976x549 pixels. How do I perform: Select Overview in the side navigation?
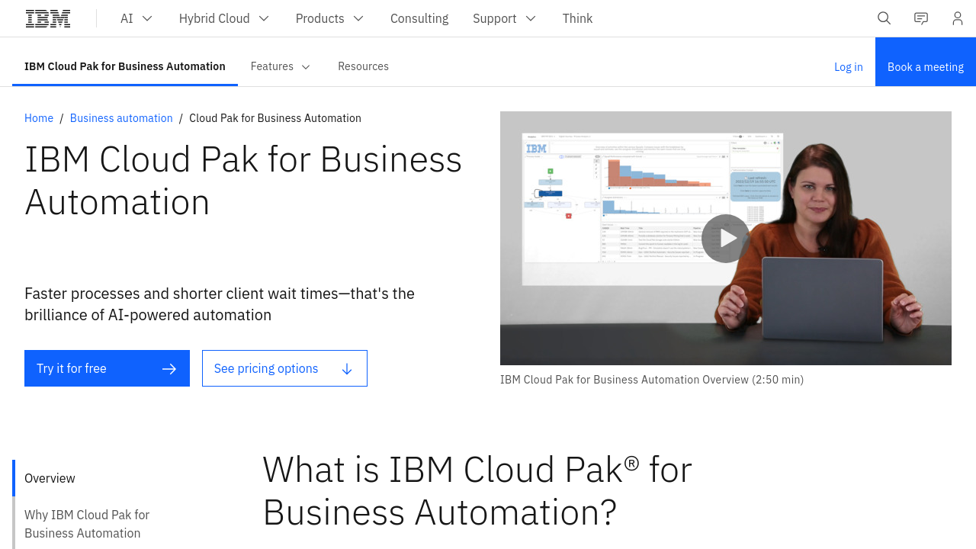pyautogui.click(x=50, y=478)
